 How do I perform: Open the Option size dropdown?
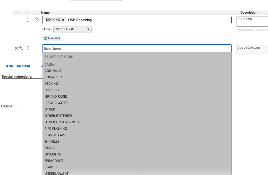(x=72, y=30)
